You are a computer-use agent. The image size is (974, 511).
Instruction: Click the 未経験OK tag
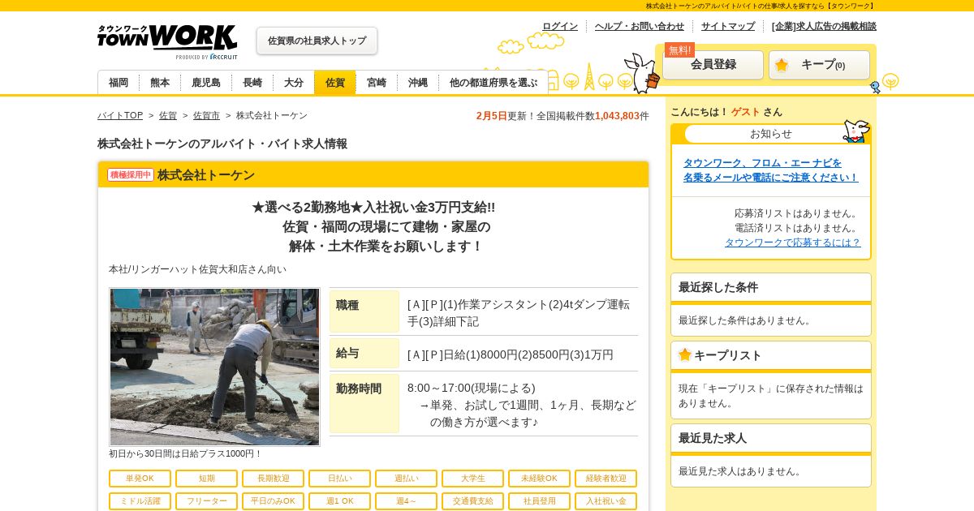(x=539, y=479)
